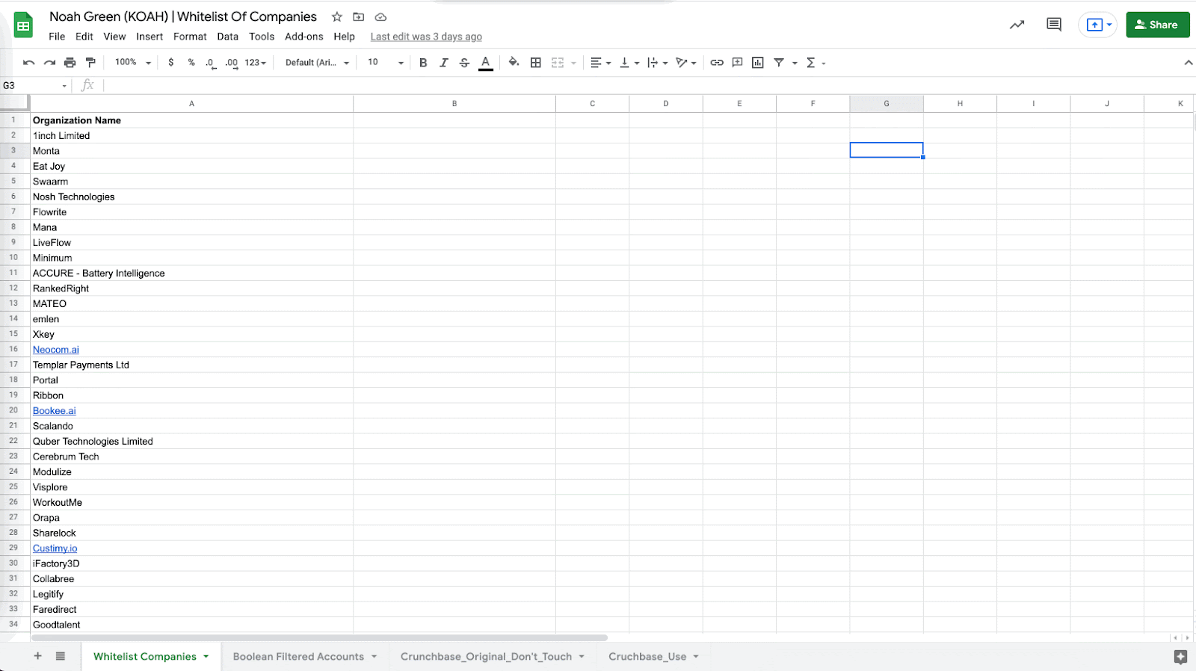This screenshot has width=1196, height=671.
Task: Add a new sheet
Action: [37, 656]
